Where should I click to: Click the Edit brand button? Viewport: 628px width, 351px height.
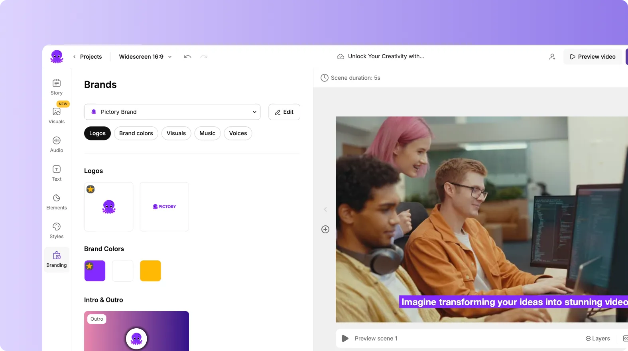(284, 112)
